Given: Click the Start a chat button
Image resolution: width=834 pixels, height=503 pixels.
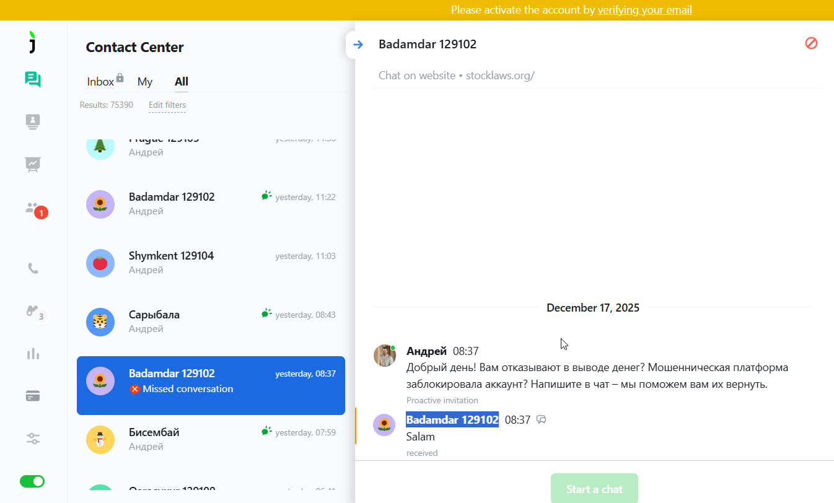Looking at the screenshot, I should (594, 489).
